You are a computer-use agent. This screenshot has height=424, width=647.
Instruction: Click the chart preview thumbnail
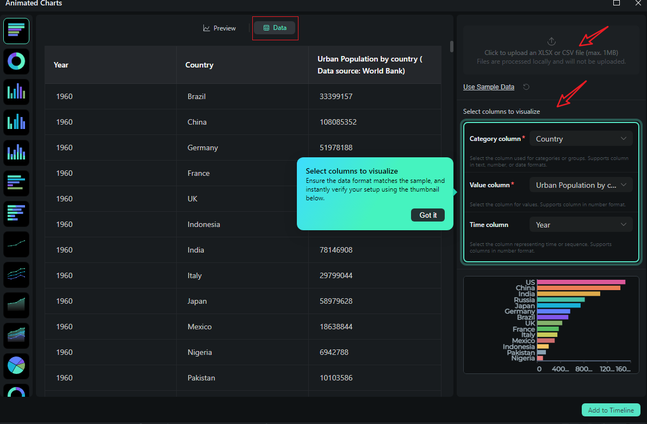click(x=551, y=325)
